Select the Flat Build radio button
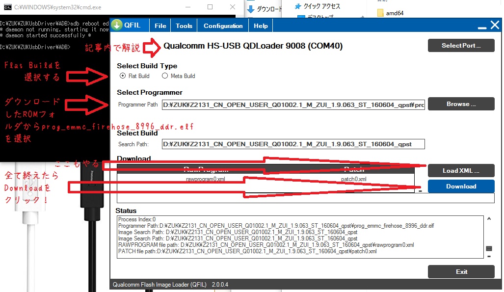504x292 pixels. click(123, 76)
